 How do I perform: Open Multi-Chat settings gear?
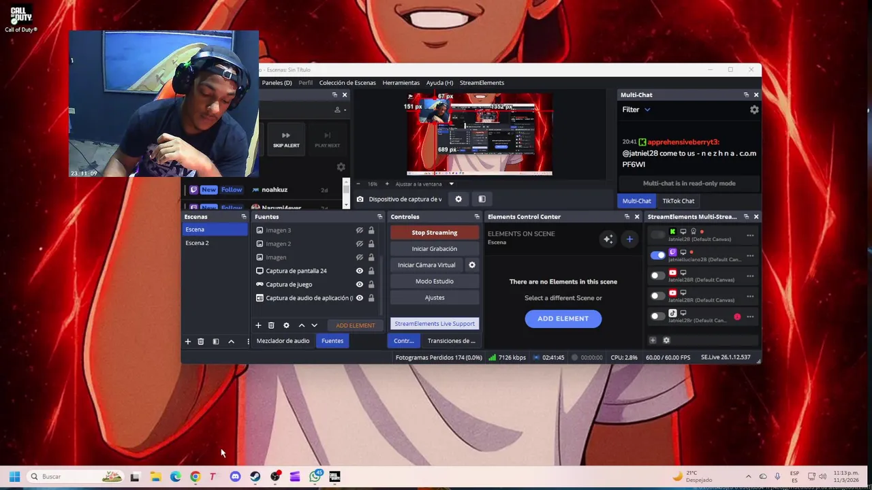point(754,110)
